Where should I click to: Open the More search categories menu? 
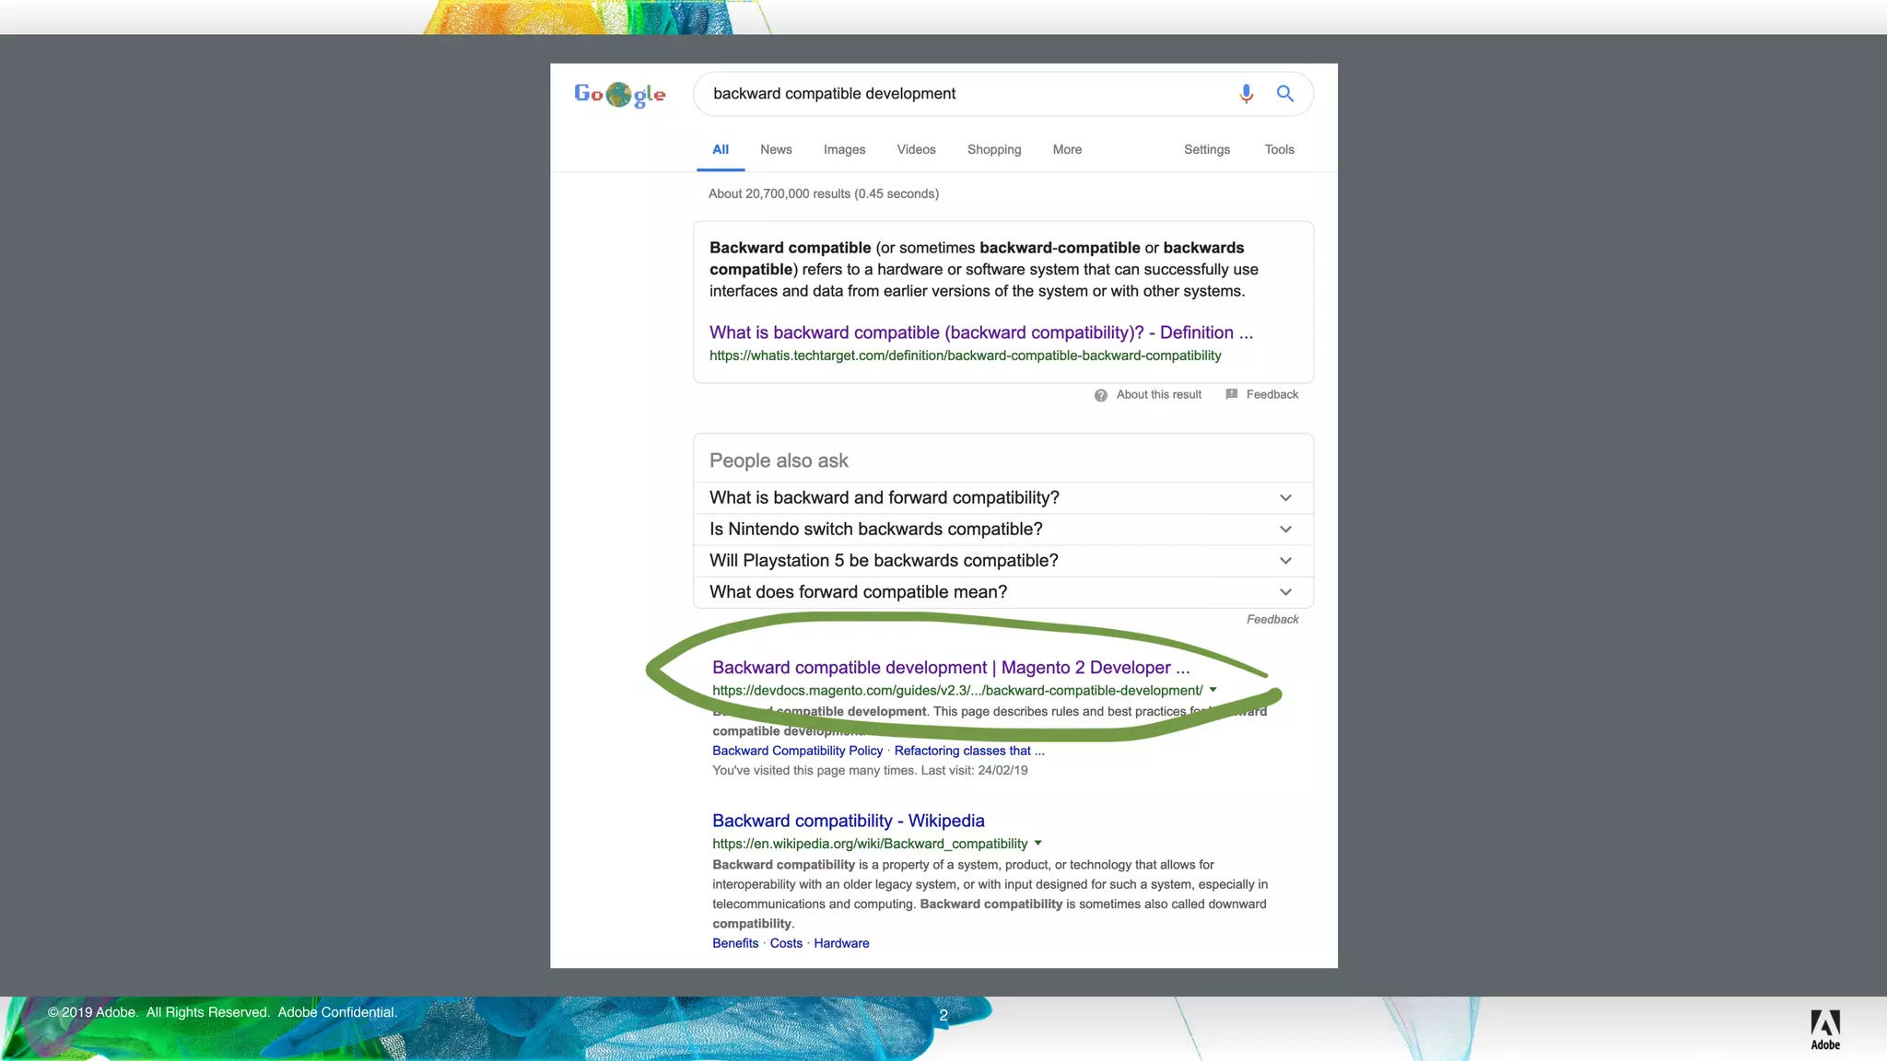pos(1067,149)
